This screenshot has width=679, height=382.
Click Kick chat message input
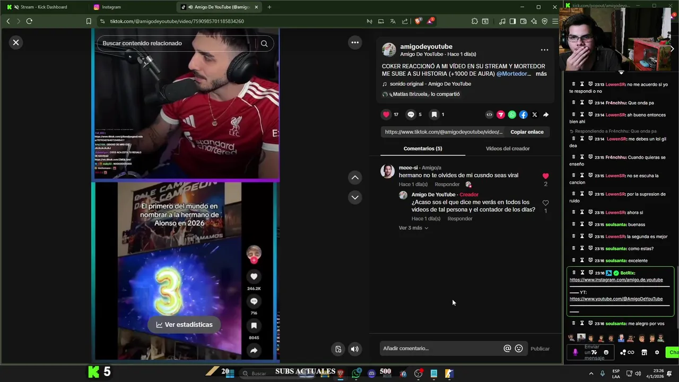pos(591,352)
